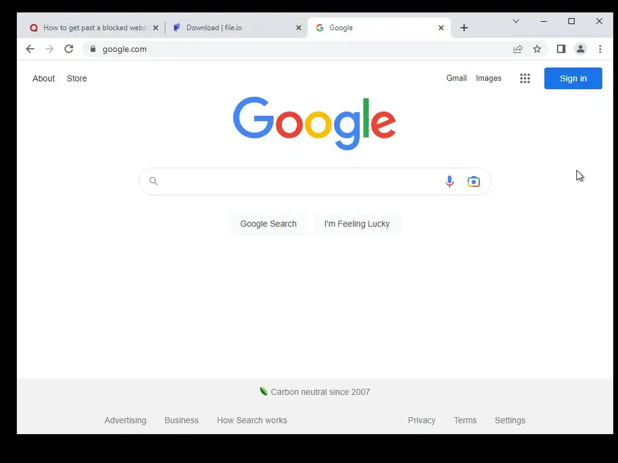
Task: Share this page icon in address bar
Action: (517, 49)
